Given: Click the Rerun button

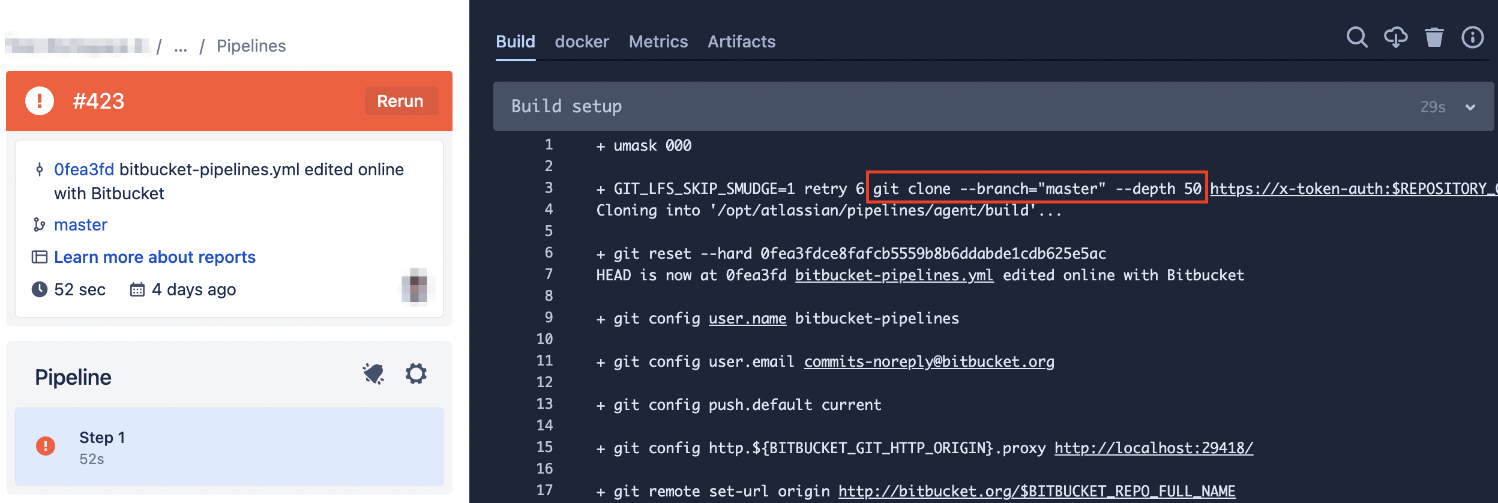Looking at the screenshot, I should [x=400, y=101].
